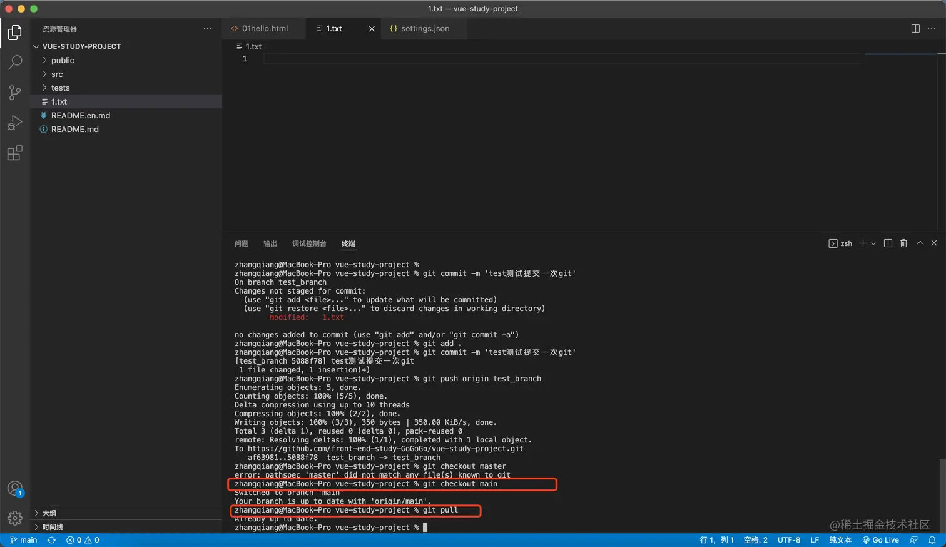Image resolution: width=946 pixels, height=547 pixels.
Task: Open the Extensions view
Action: [x=15, y=153]
